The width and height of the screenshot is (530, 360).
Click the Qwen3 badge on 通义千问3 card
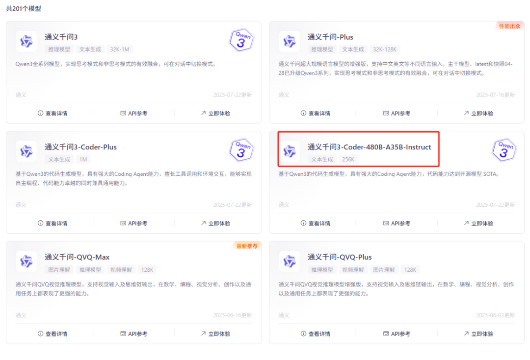click(x=241, y=40)
